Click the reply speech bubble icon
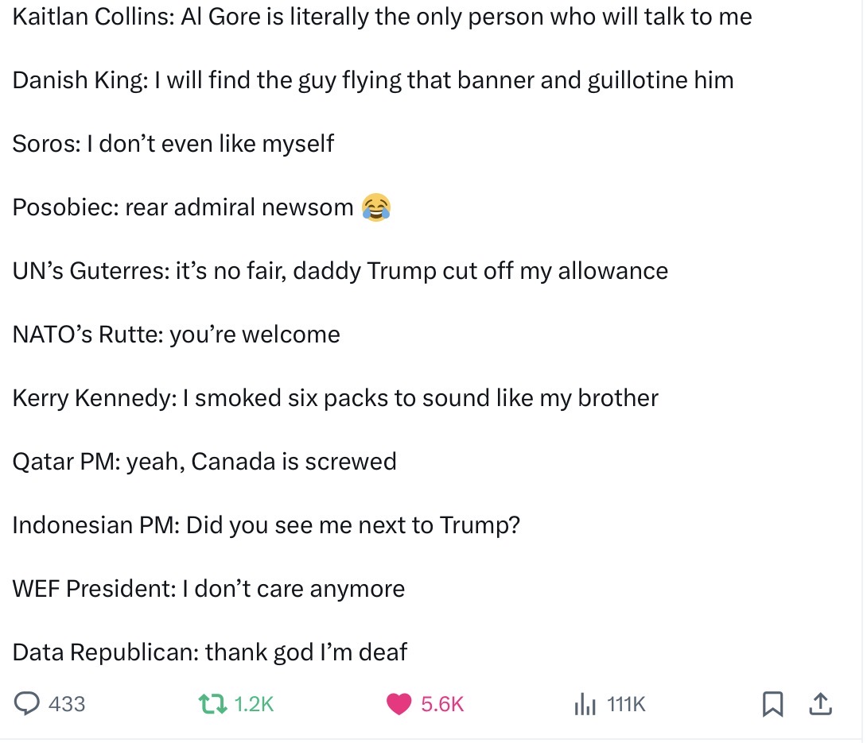This screenshot has width=867, height=743. [x=29, y=704]
